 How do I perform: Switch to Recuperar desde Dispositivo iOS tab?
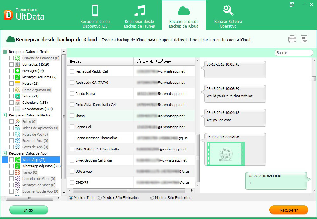point(95,15)
